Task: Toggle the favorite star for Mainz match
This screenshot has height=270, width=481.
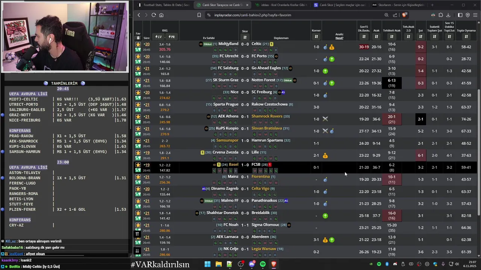Action: pyautogui.click(x=138, y=177)
